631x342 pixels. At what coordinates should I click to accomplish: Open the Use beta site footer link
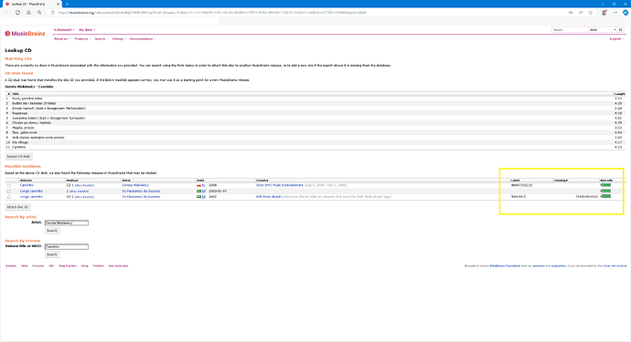coord(118,265)
